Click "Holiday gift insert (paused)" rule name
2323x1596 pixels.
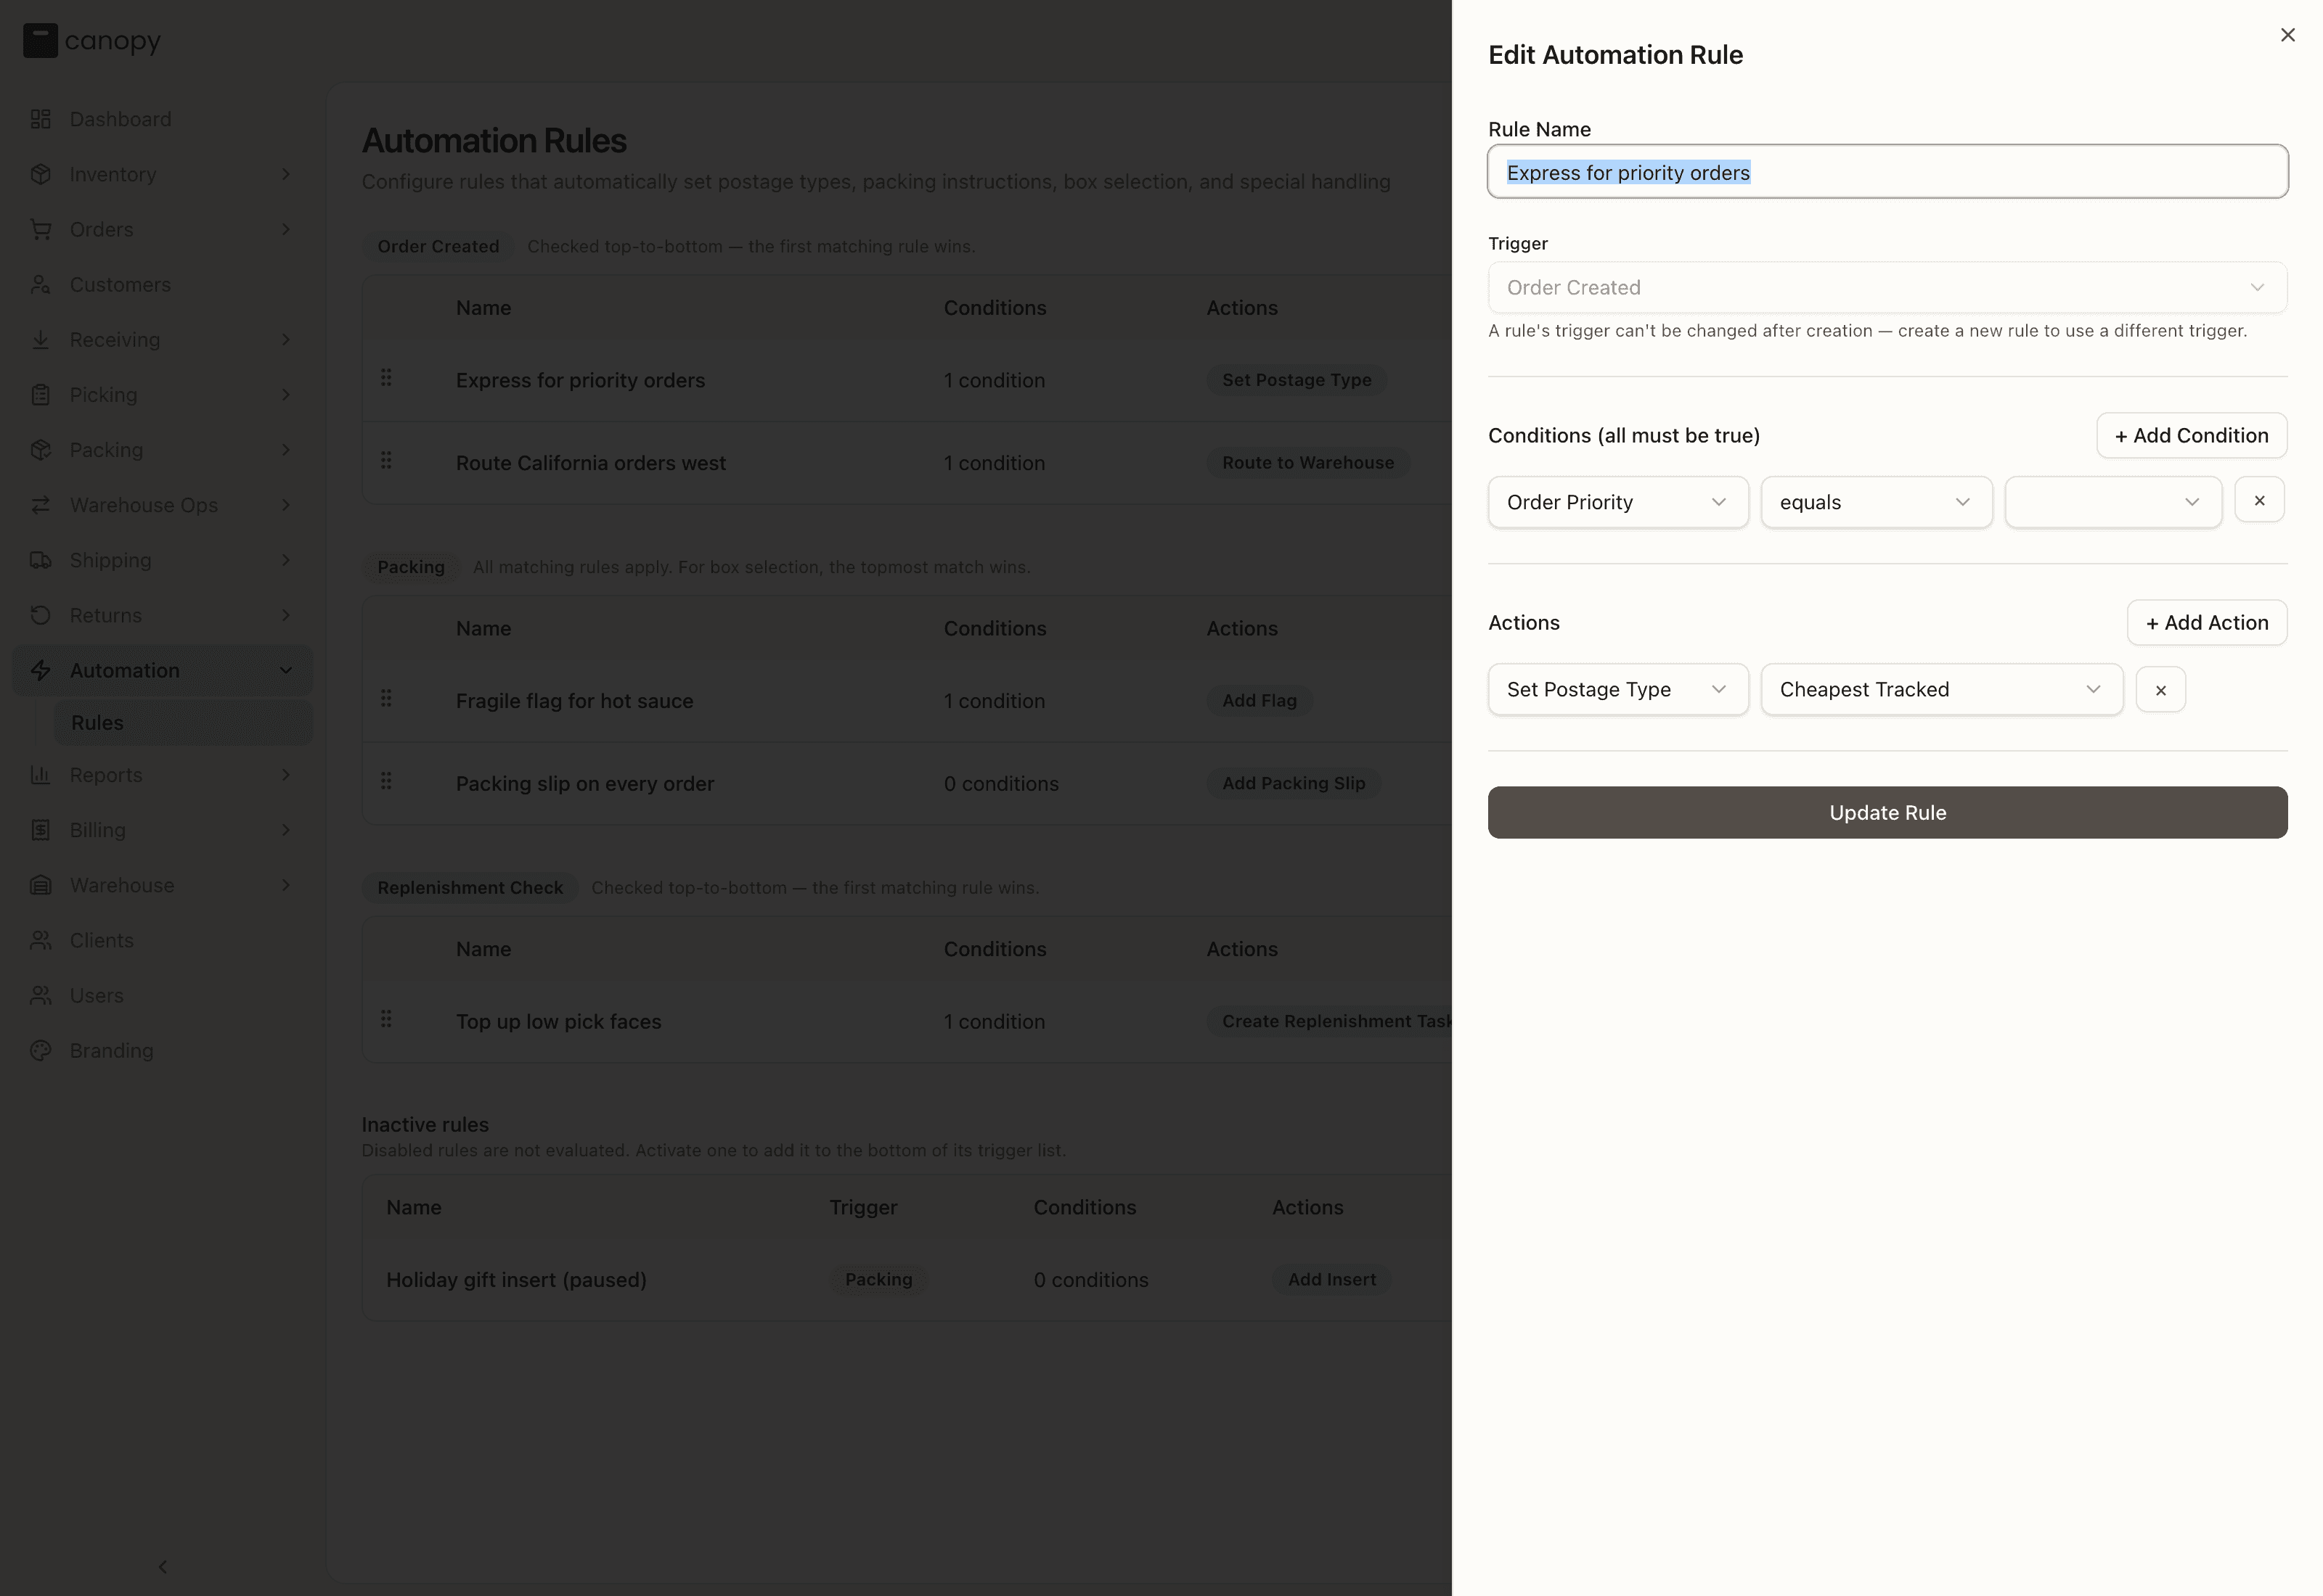pos(516,1280)
